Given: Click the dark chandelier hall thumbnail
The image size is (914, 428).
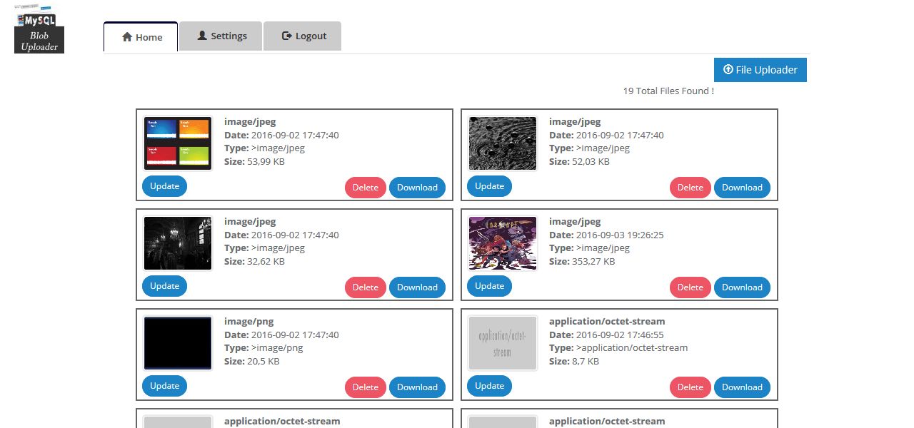Looking at the screenshot, I should pos(178,243).
